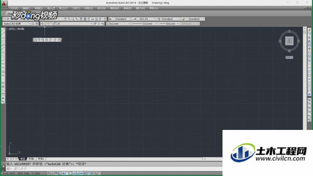The height and width of the screenshot is (176, 313).
Task: Open the WCS menu under ViewCube
Action: point(289,57)
